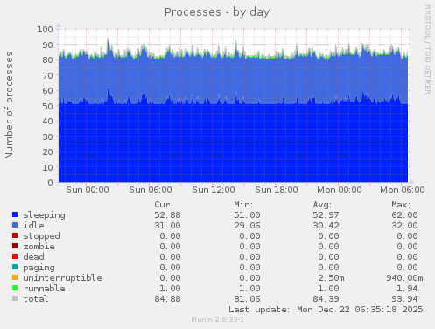
Task: Click the 'Mon 06:00' x-axis label
Action: coord(403,190)
